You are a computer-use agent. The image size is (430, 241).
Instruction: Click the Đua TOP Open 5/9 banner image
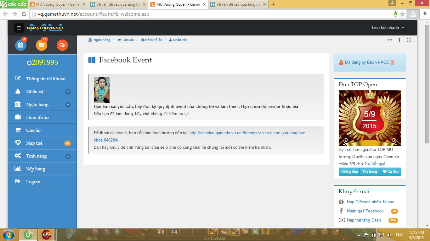point(370,118)
